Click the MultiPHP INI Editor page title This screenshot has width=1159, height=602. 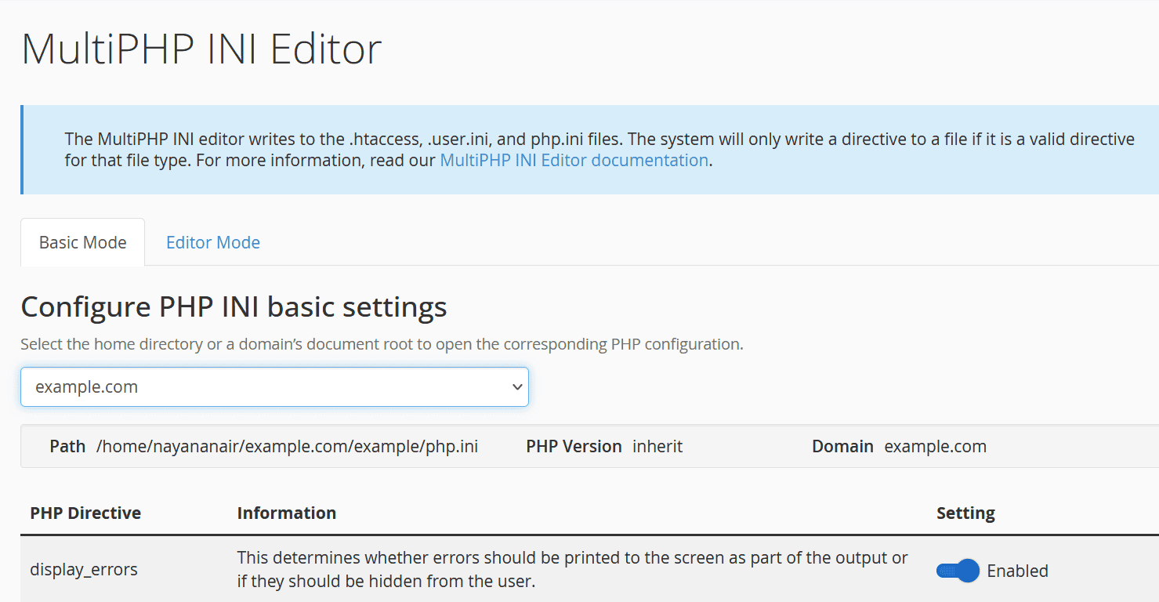tap(201, 49)
